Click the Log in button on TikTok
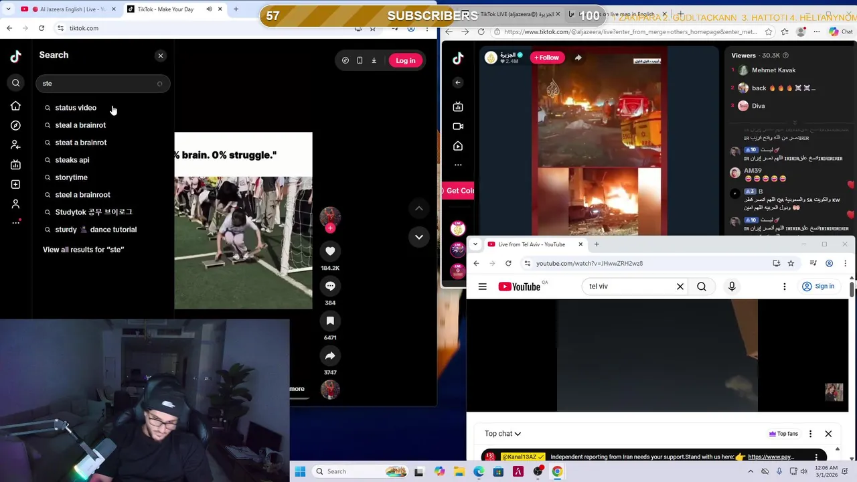The width and height of the screenshot is (857, 482). click(x=405, y=60)
